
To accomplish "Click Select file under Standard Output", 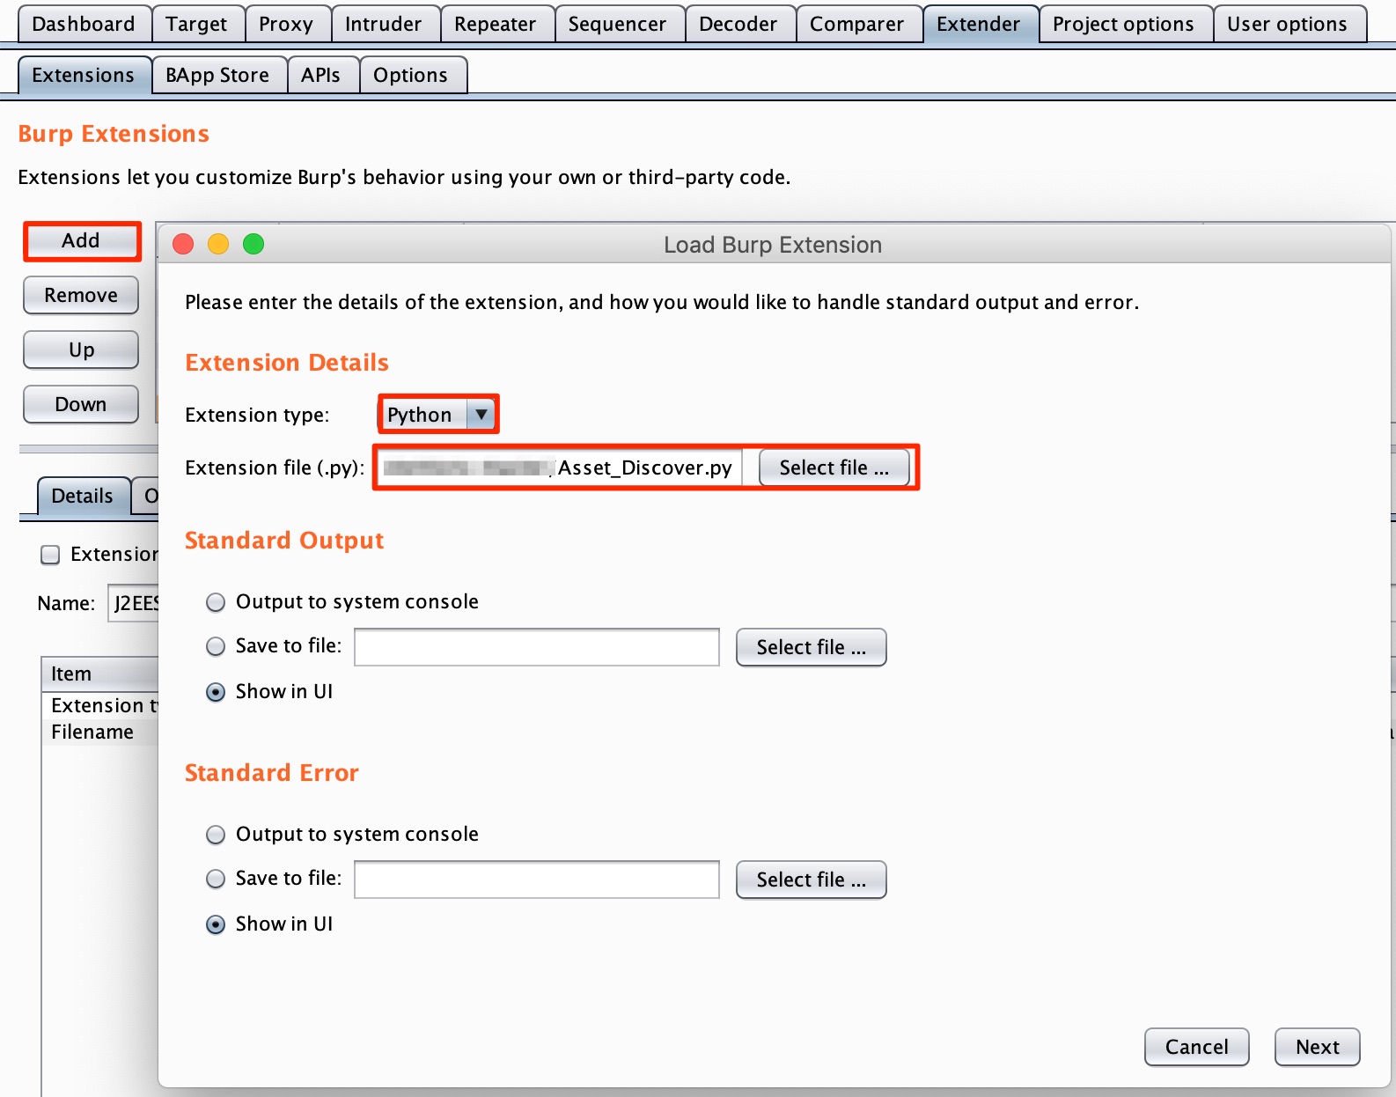I will point(811,647).
